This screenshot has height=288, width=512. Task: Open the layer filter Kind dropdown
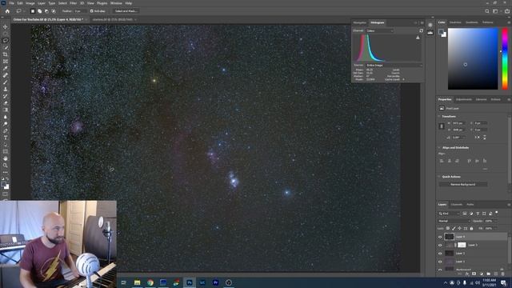tap(449, 214)
